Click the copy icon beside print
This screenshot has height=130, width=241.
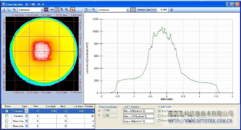point(8,10)
